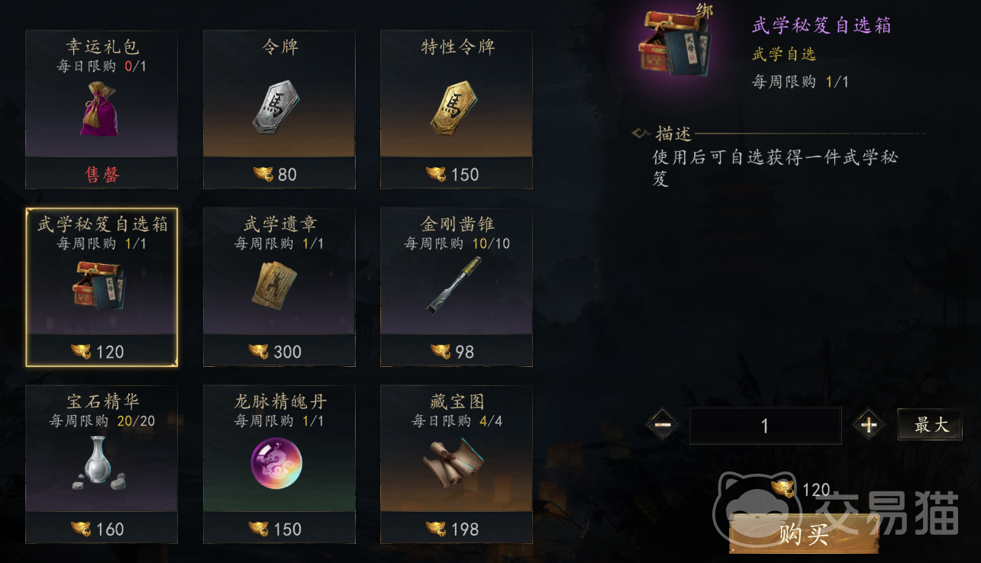981x563 pixels.
Task: Pick the 金刚凿锥 chisel icon
Action: pyautogui.click(x=455, y=285)
